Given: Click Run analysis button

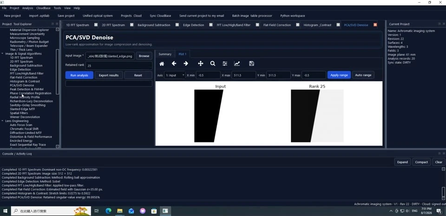Looking at the screenshot, I should (x=79, y=75).
